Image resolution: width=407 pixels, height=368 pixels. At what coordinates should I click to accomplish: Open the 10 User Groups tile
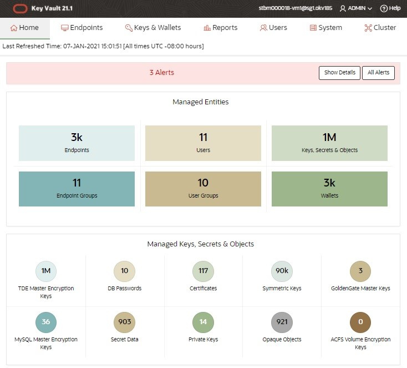(x=203, y=189)
